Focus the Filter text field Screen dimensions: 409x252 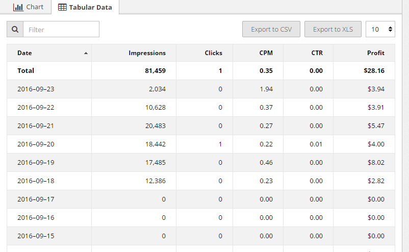61,30
